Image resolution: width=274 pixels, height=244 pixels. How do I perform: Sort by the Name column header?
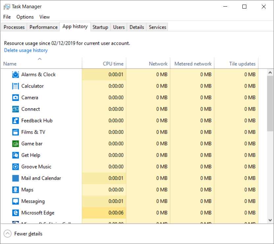click(x=41, y=63)
